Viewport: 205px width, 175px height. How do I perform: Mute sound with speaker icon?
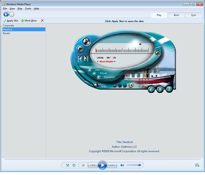coord(122,165)
